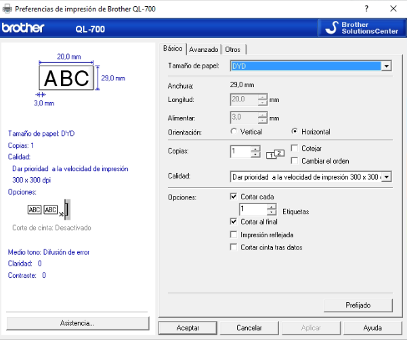Expand the Calidad dropdown arrow
This screenshot has height=340, width=407.
click(387, 177)
